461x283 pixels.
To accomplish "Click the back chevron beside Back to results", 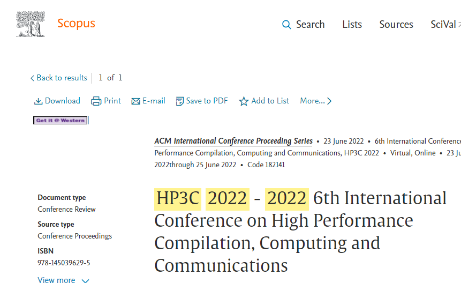I will 32,78.
